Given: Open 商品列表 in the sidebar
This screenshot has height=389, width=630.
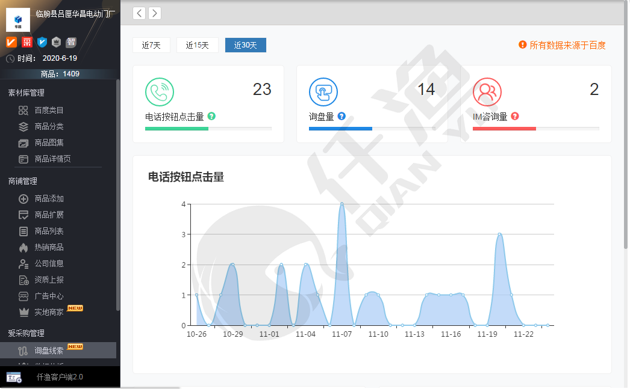Looking at the screenshot, I should point(48,231).
